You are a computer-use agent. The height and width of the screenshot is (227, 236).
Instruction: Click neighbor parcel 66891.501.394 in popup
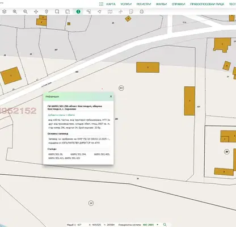point(78,154)
